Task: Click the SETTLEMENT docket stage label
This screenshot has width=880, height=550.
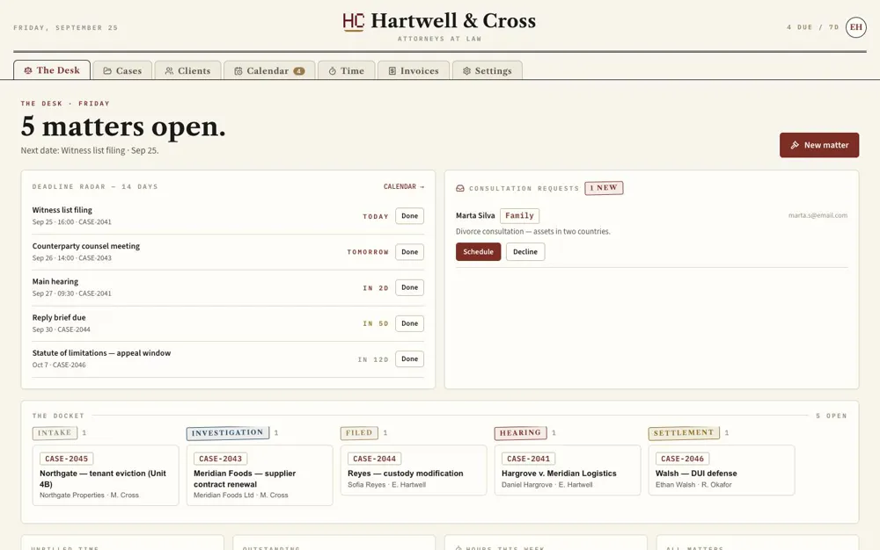Action: (684, 433)
